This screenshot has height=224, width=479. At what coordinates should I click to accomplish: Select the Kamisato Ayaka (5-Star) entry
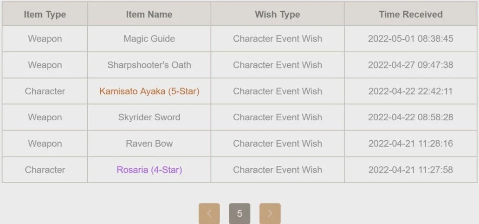(x=149, y=91)
